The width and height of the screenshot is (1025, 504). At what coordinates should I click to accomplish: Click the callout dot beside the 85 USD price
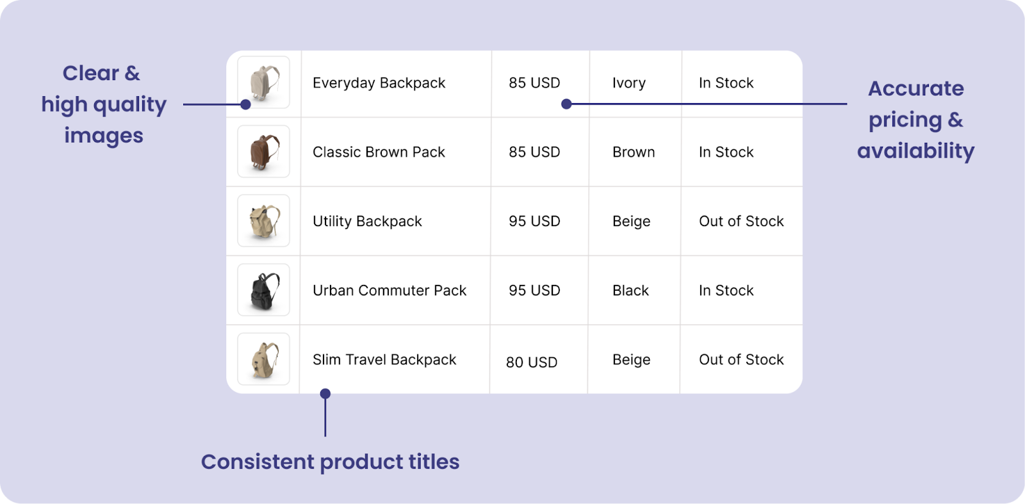pos(566,104)
